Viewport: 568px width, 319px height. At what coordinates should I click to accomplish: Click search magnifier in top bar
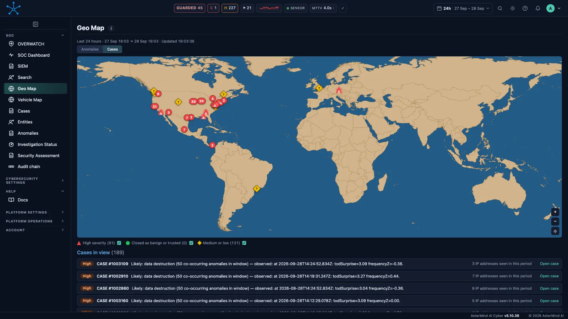coord(500,8)
